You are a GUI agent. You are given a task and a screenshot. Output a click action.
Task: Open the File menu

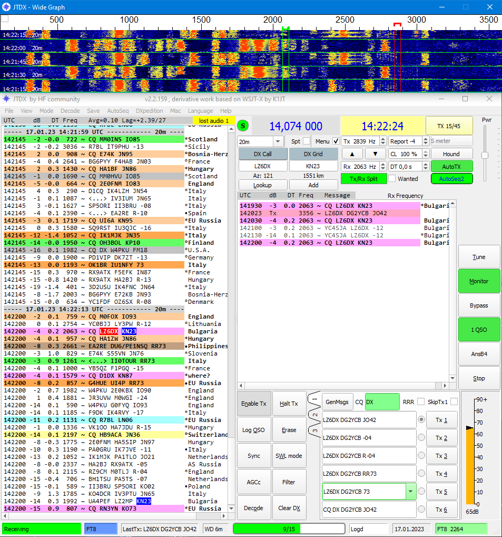click(9, 111)
